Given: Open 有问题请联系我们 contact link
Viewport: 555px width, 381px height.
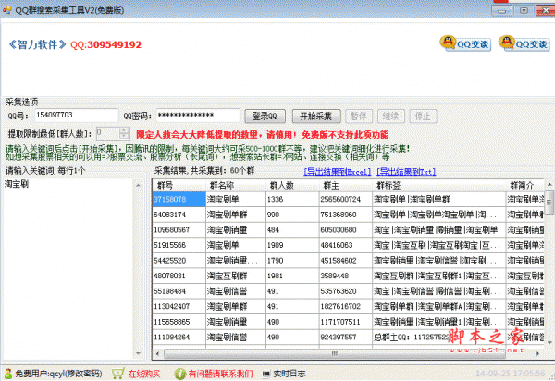Looking at the screenshot, I should tap(220, 374).
